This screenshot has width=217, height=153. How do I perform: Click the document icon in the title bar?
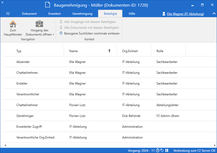(48, 5)
